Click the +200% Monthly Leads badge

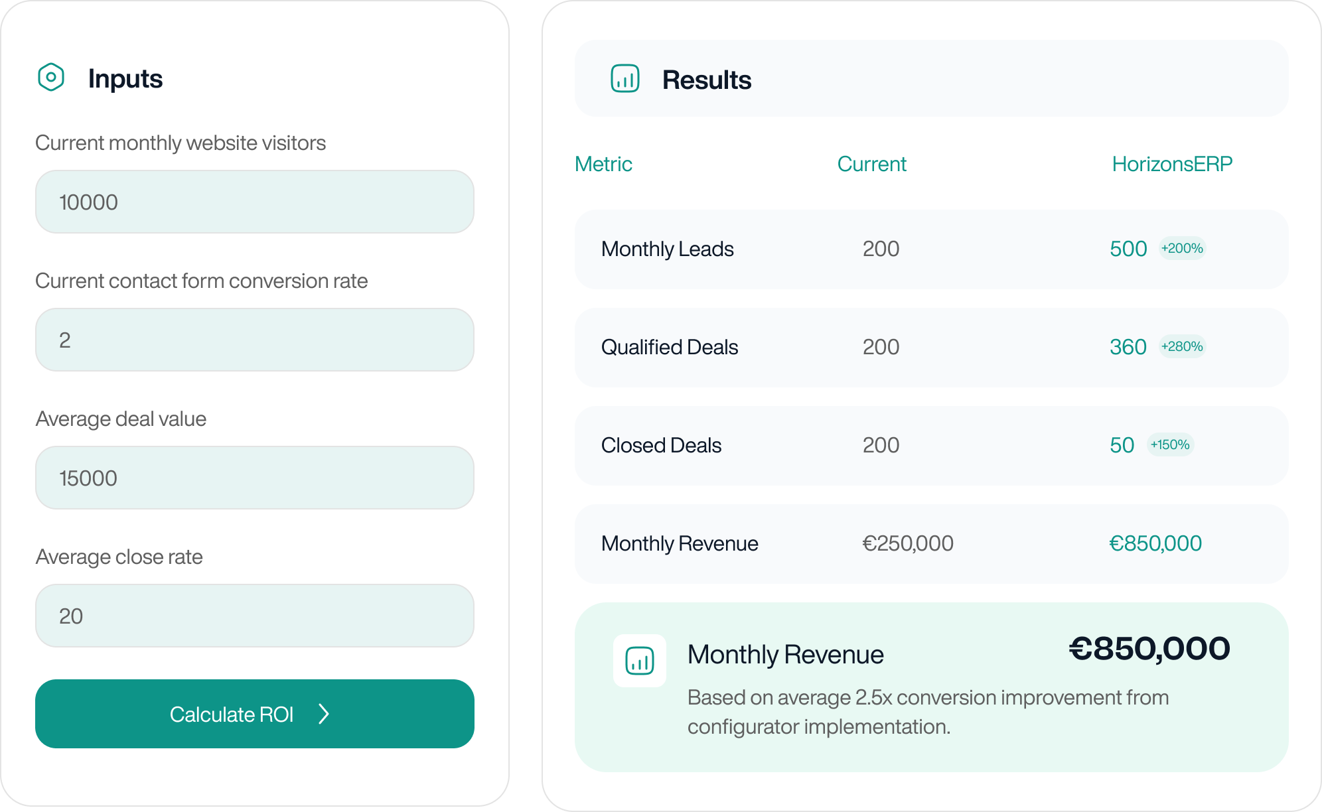(x=1181, y=248)
